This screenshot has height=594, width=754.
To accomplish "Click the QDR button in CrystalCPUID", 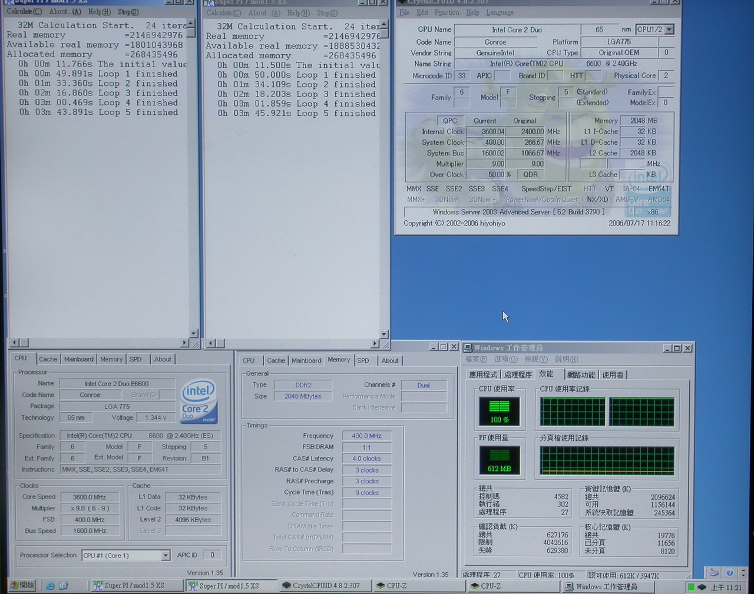I will tap(530, 174).
